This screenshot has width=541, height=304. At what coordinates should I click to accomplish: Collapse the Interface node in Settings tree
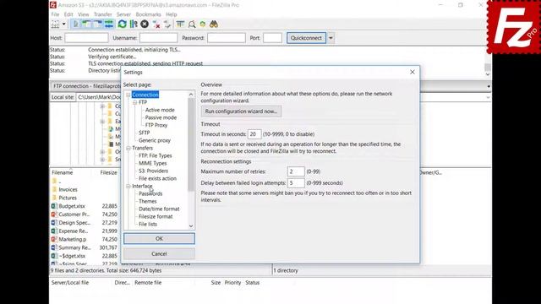(128, 186)
